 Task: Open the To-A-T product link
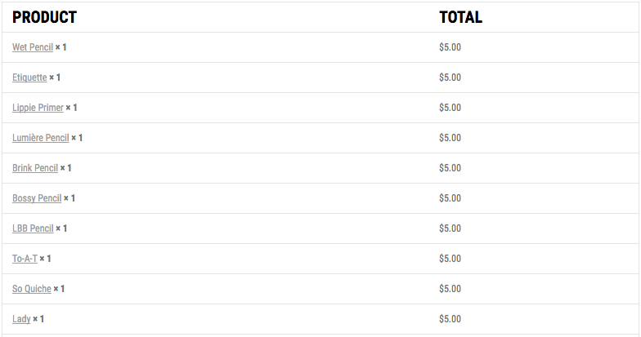click(x=25, y=259)
